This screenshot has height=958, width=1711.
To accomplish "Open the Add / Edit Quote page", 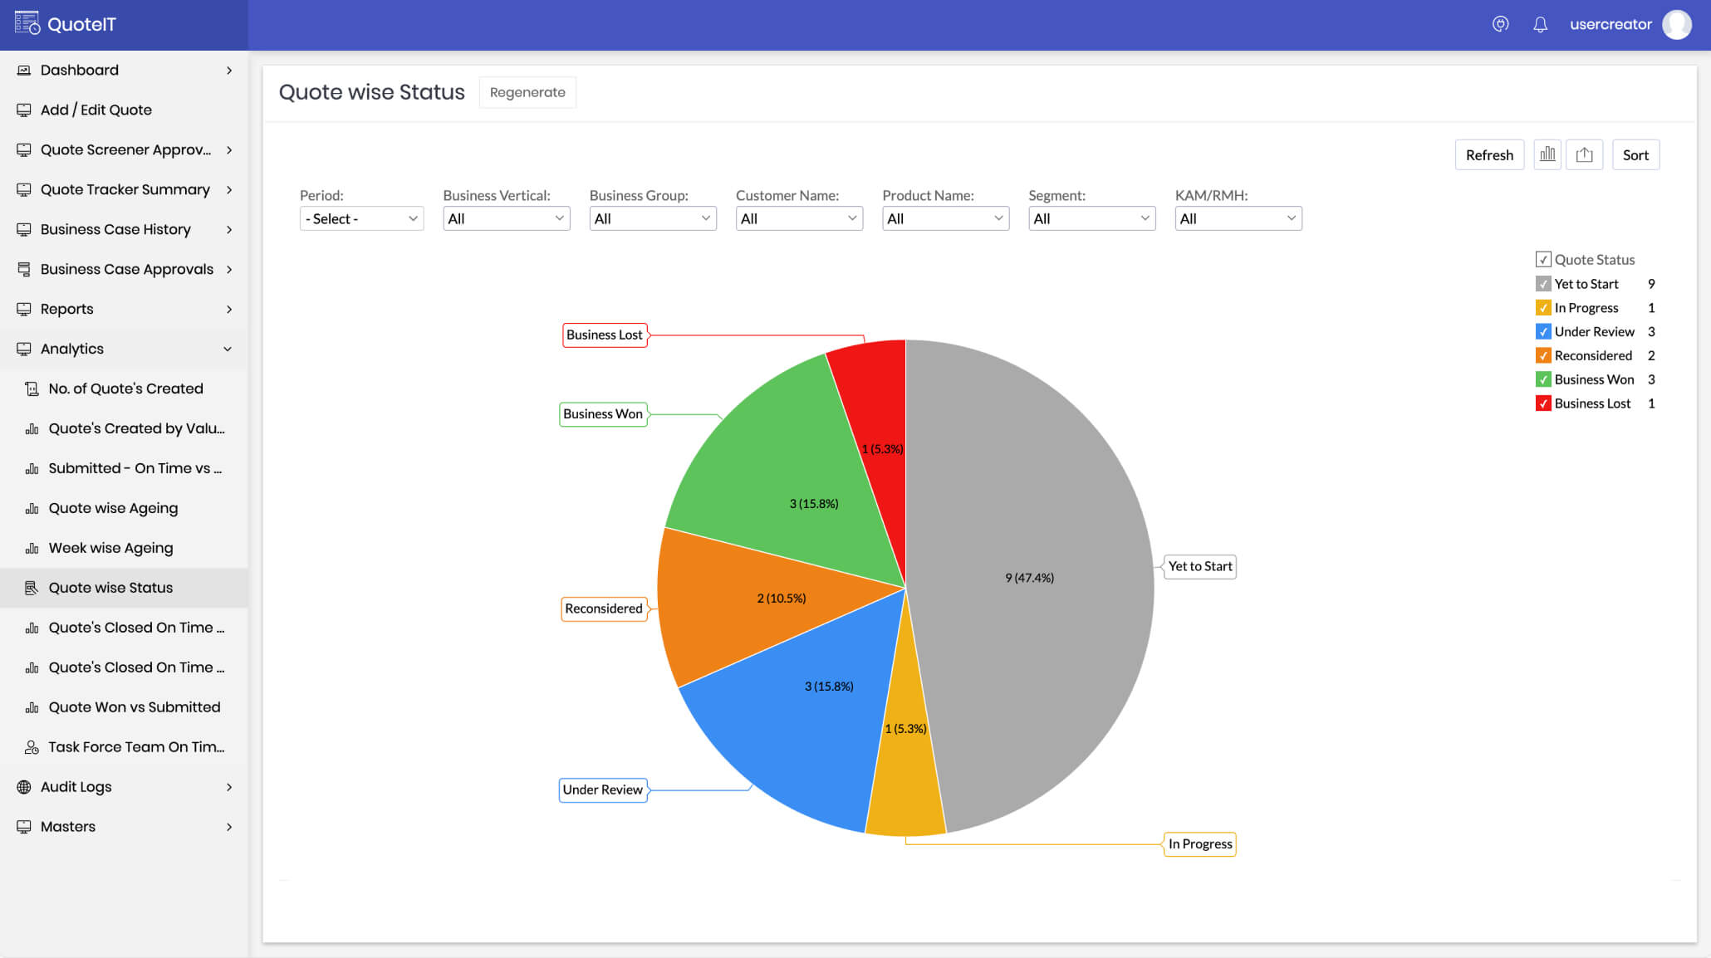I will 96,110.
